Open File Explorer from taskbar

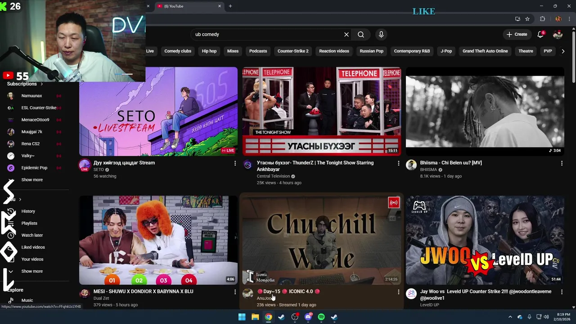(x=255, y=317)
